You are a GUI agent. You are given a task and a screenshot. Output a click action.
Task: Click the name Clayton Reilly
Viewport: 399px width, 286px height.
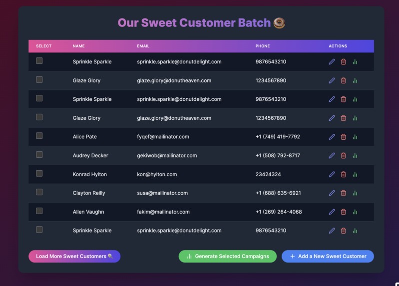tap(89, 193)
